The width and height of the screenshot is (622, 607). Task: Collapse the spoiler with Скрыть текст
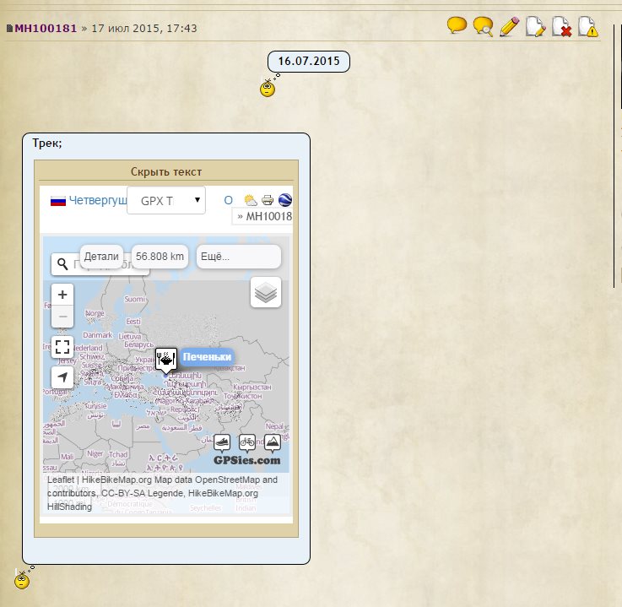tap(165, 171)
